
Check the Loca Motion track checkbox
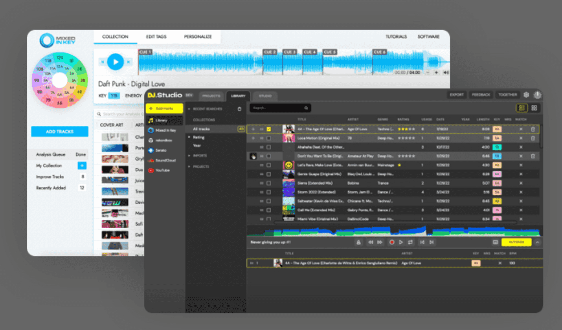pyautogui.click(x=269, y=138)
